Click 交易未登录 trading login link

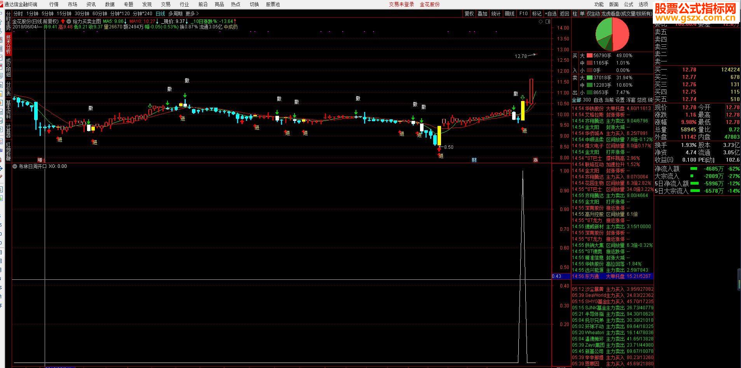click(402, 4)
